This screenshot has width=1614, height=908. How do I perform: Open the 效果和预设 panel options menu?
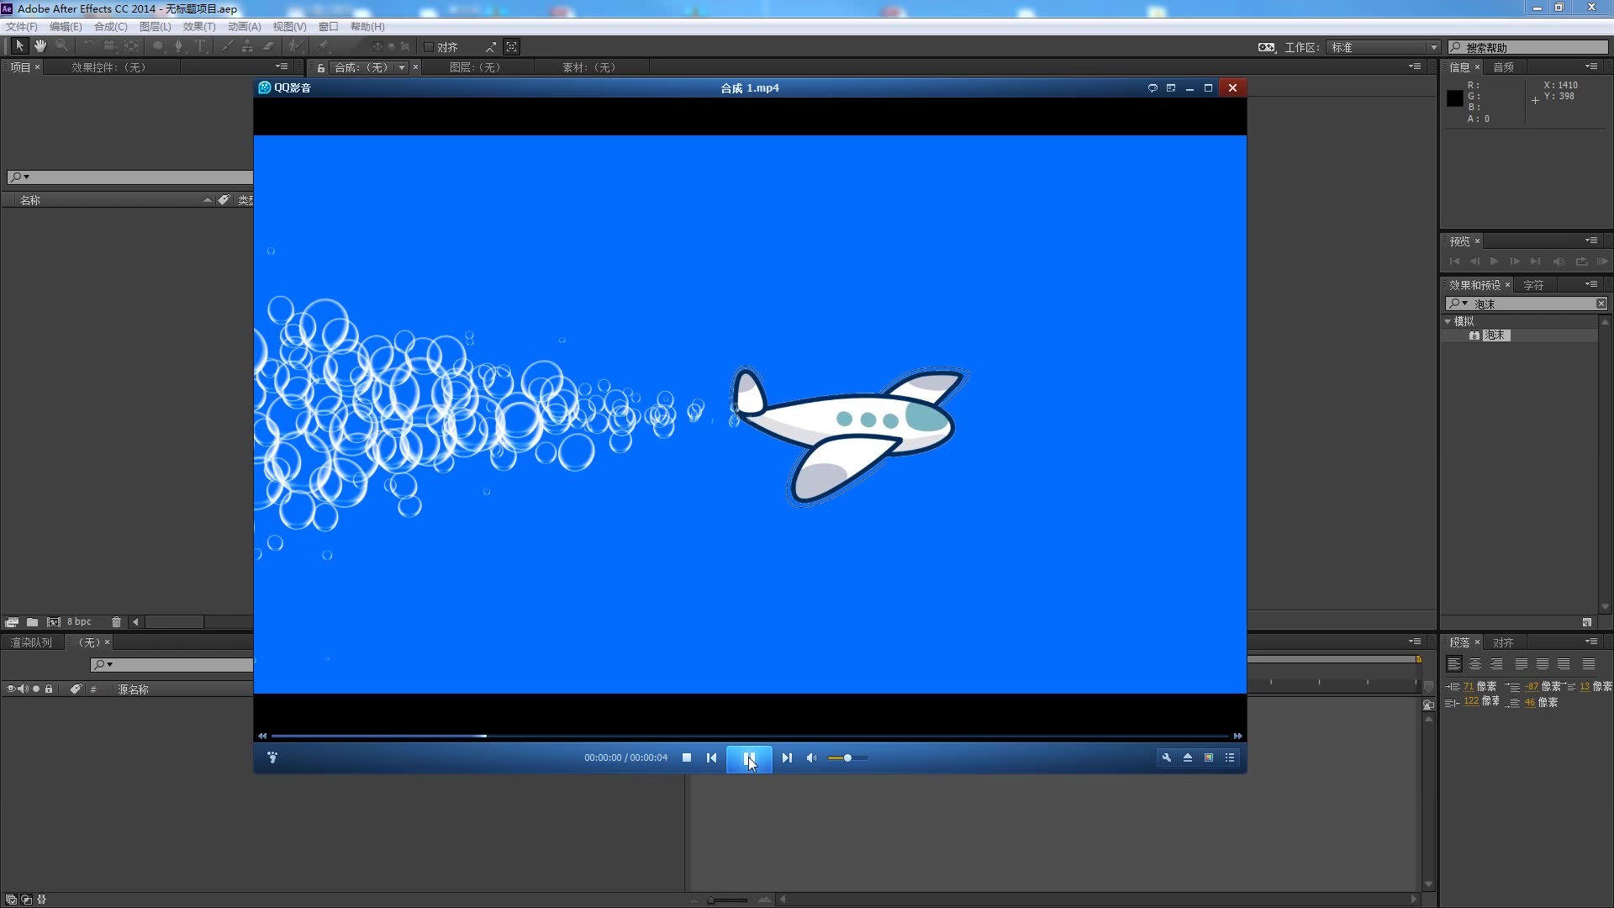1591,284
